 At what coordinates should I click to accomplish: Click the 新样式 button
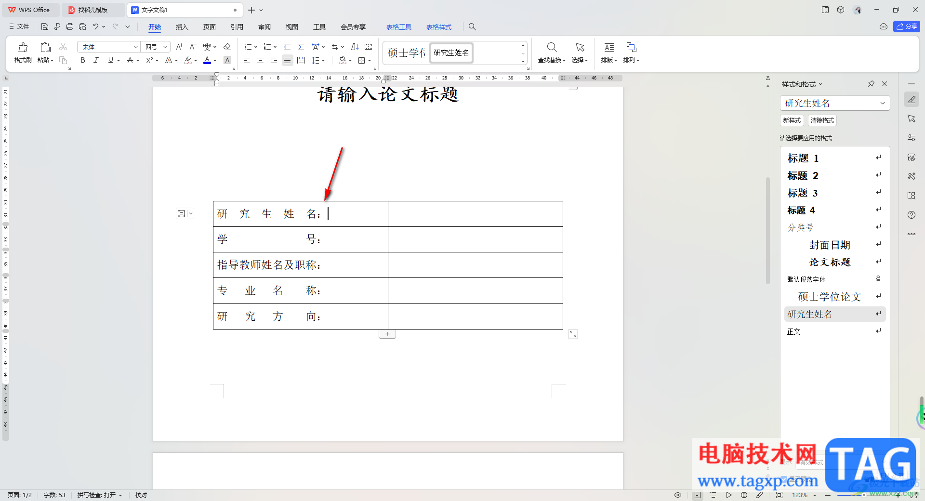coord(792,120)
